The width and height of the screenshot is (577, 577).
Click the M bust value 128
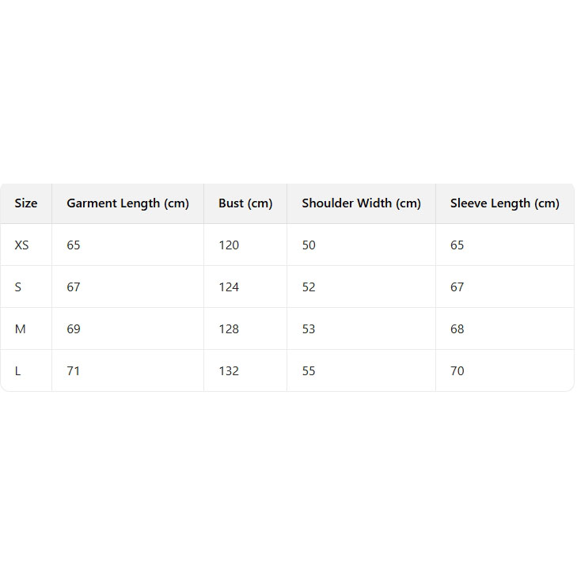229,329
